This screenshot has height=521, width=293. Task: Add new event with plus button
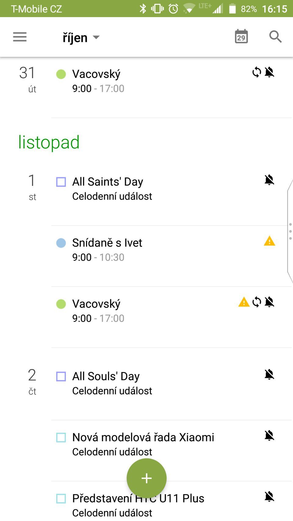tap(146, 478)
